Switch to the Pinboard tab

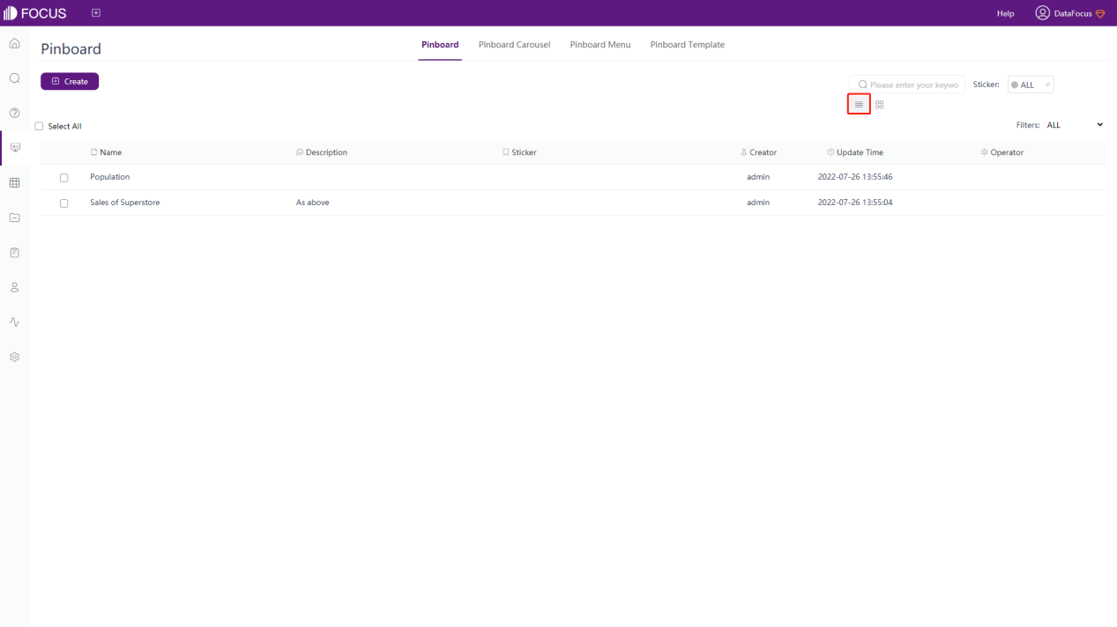coord(440,45)
